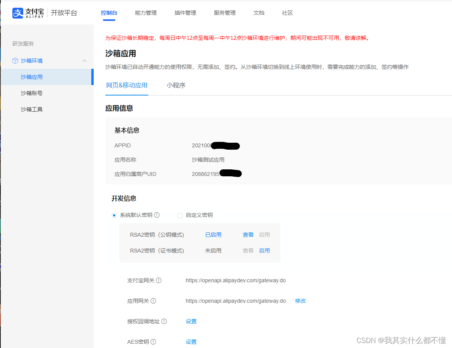This screenshot has height=348, width=452.
Task: Click the 研发服务 sidebar heading
Action: (23, 44)
